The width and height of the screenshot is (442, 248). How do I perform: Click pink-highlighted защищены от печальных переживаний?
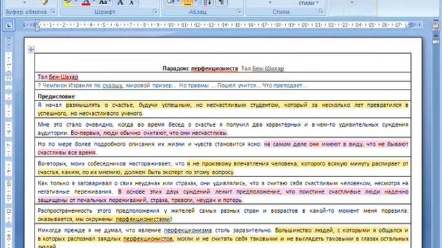click(x=92, y=200)
